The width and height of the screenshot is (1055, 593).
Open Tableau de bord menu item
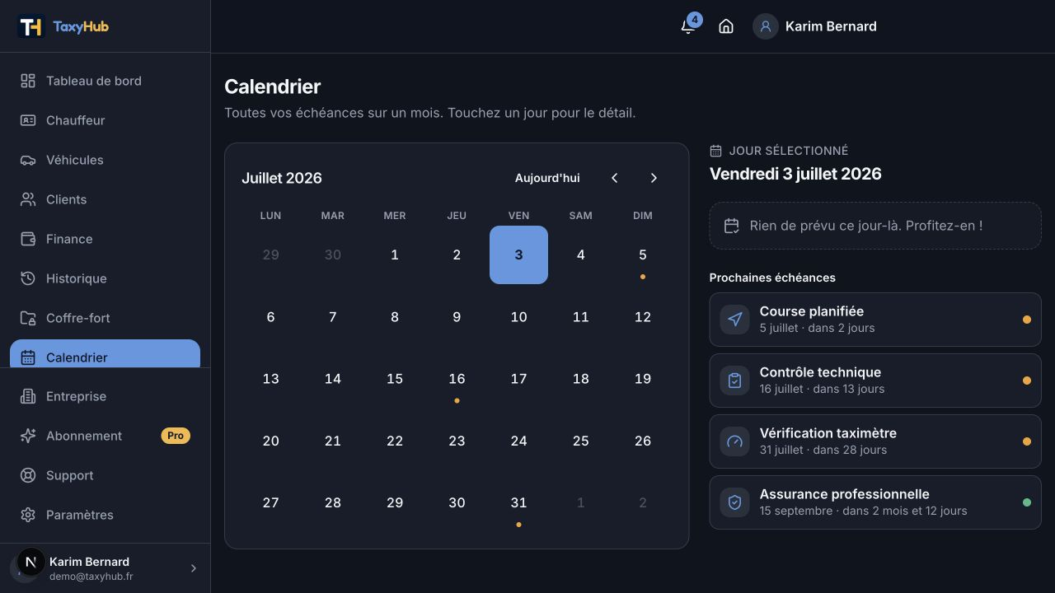point(105,81)
